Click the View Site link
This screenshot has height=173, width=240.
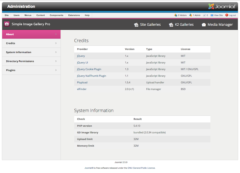(x=218, y=15)
